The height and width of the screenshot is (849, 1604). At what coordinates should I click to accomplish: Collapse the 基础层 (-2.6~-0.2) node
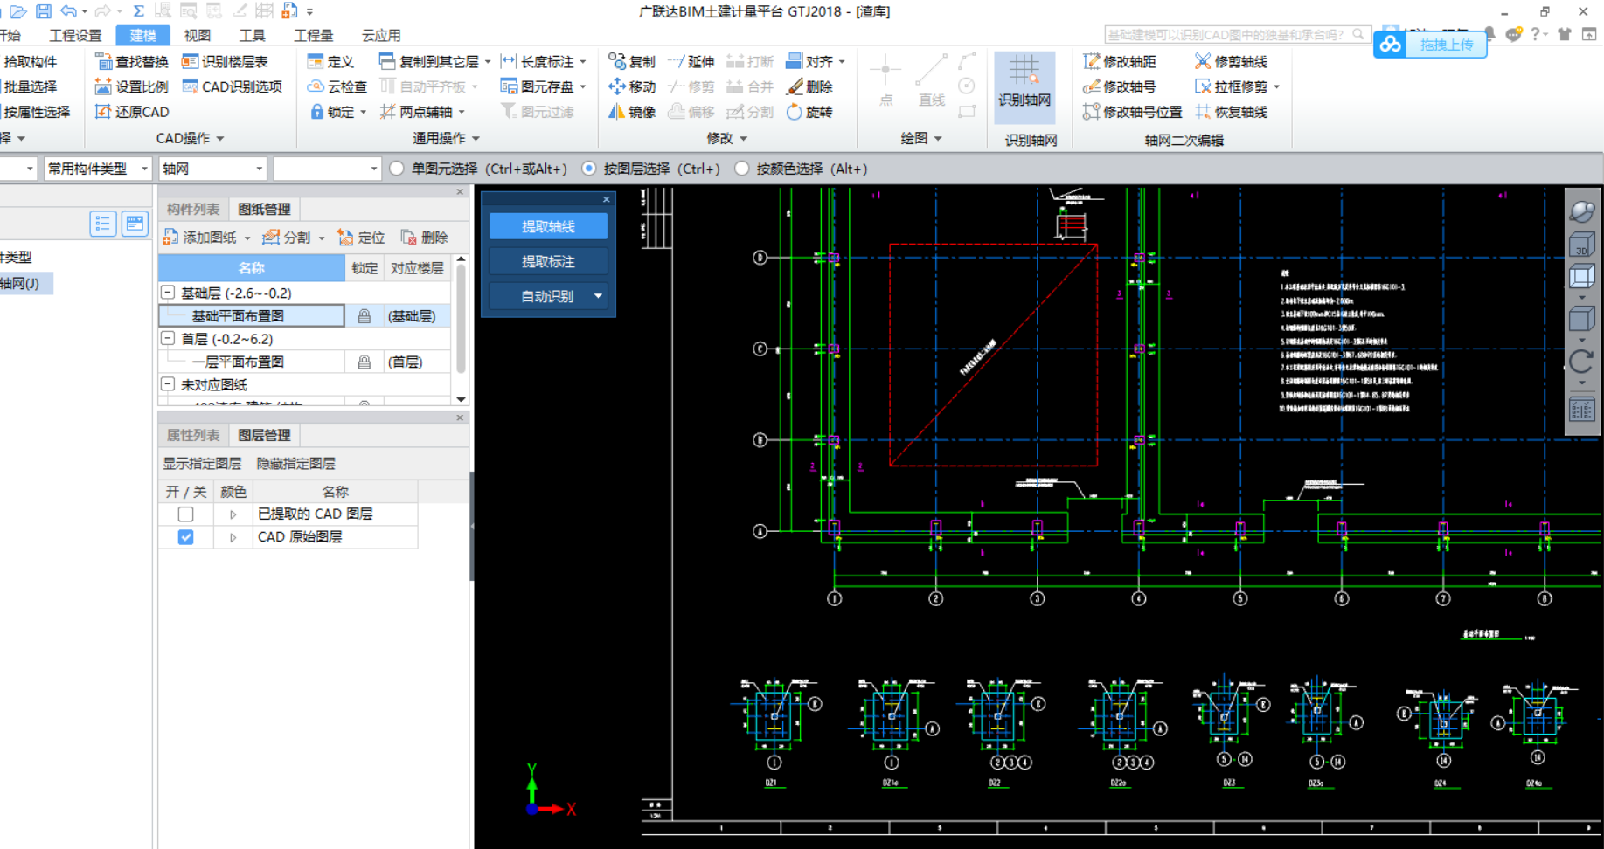pyautogui.click(x=168, y=293)
